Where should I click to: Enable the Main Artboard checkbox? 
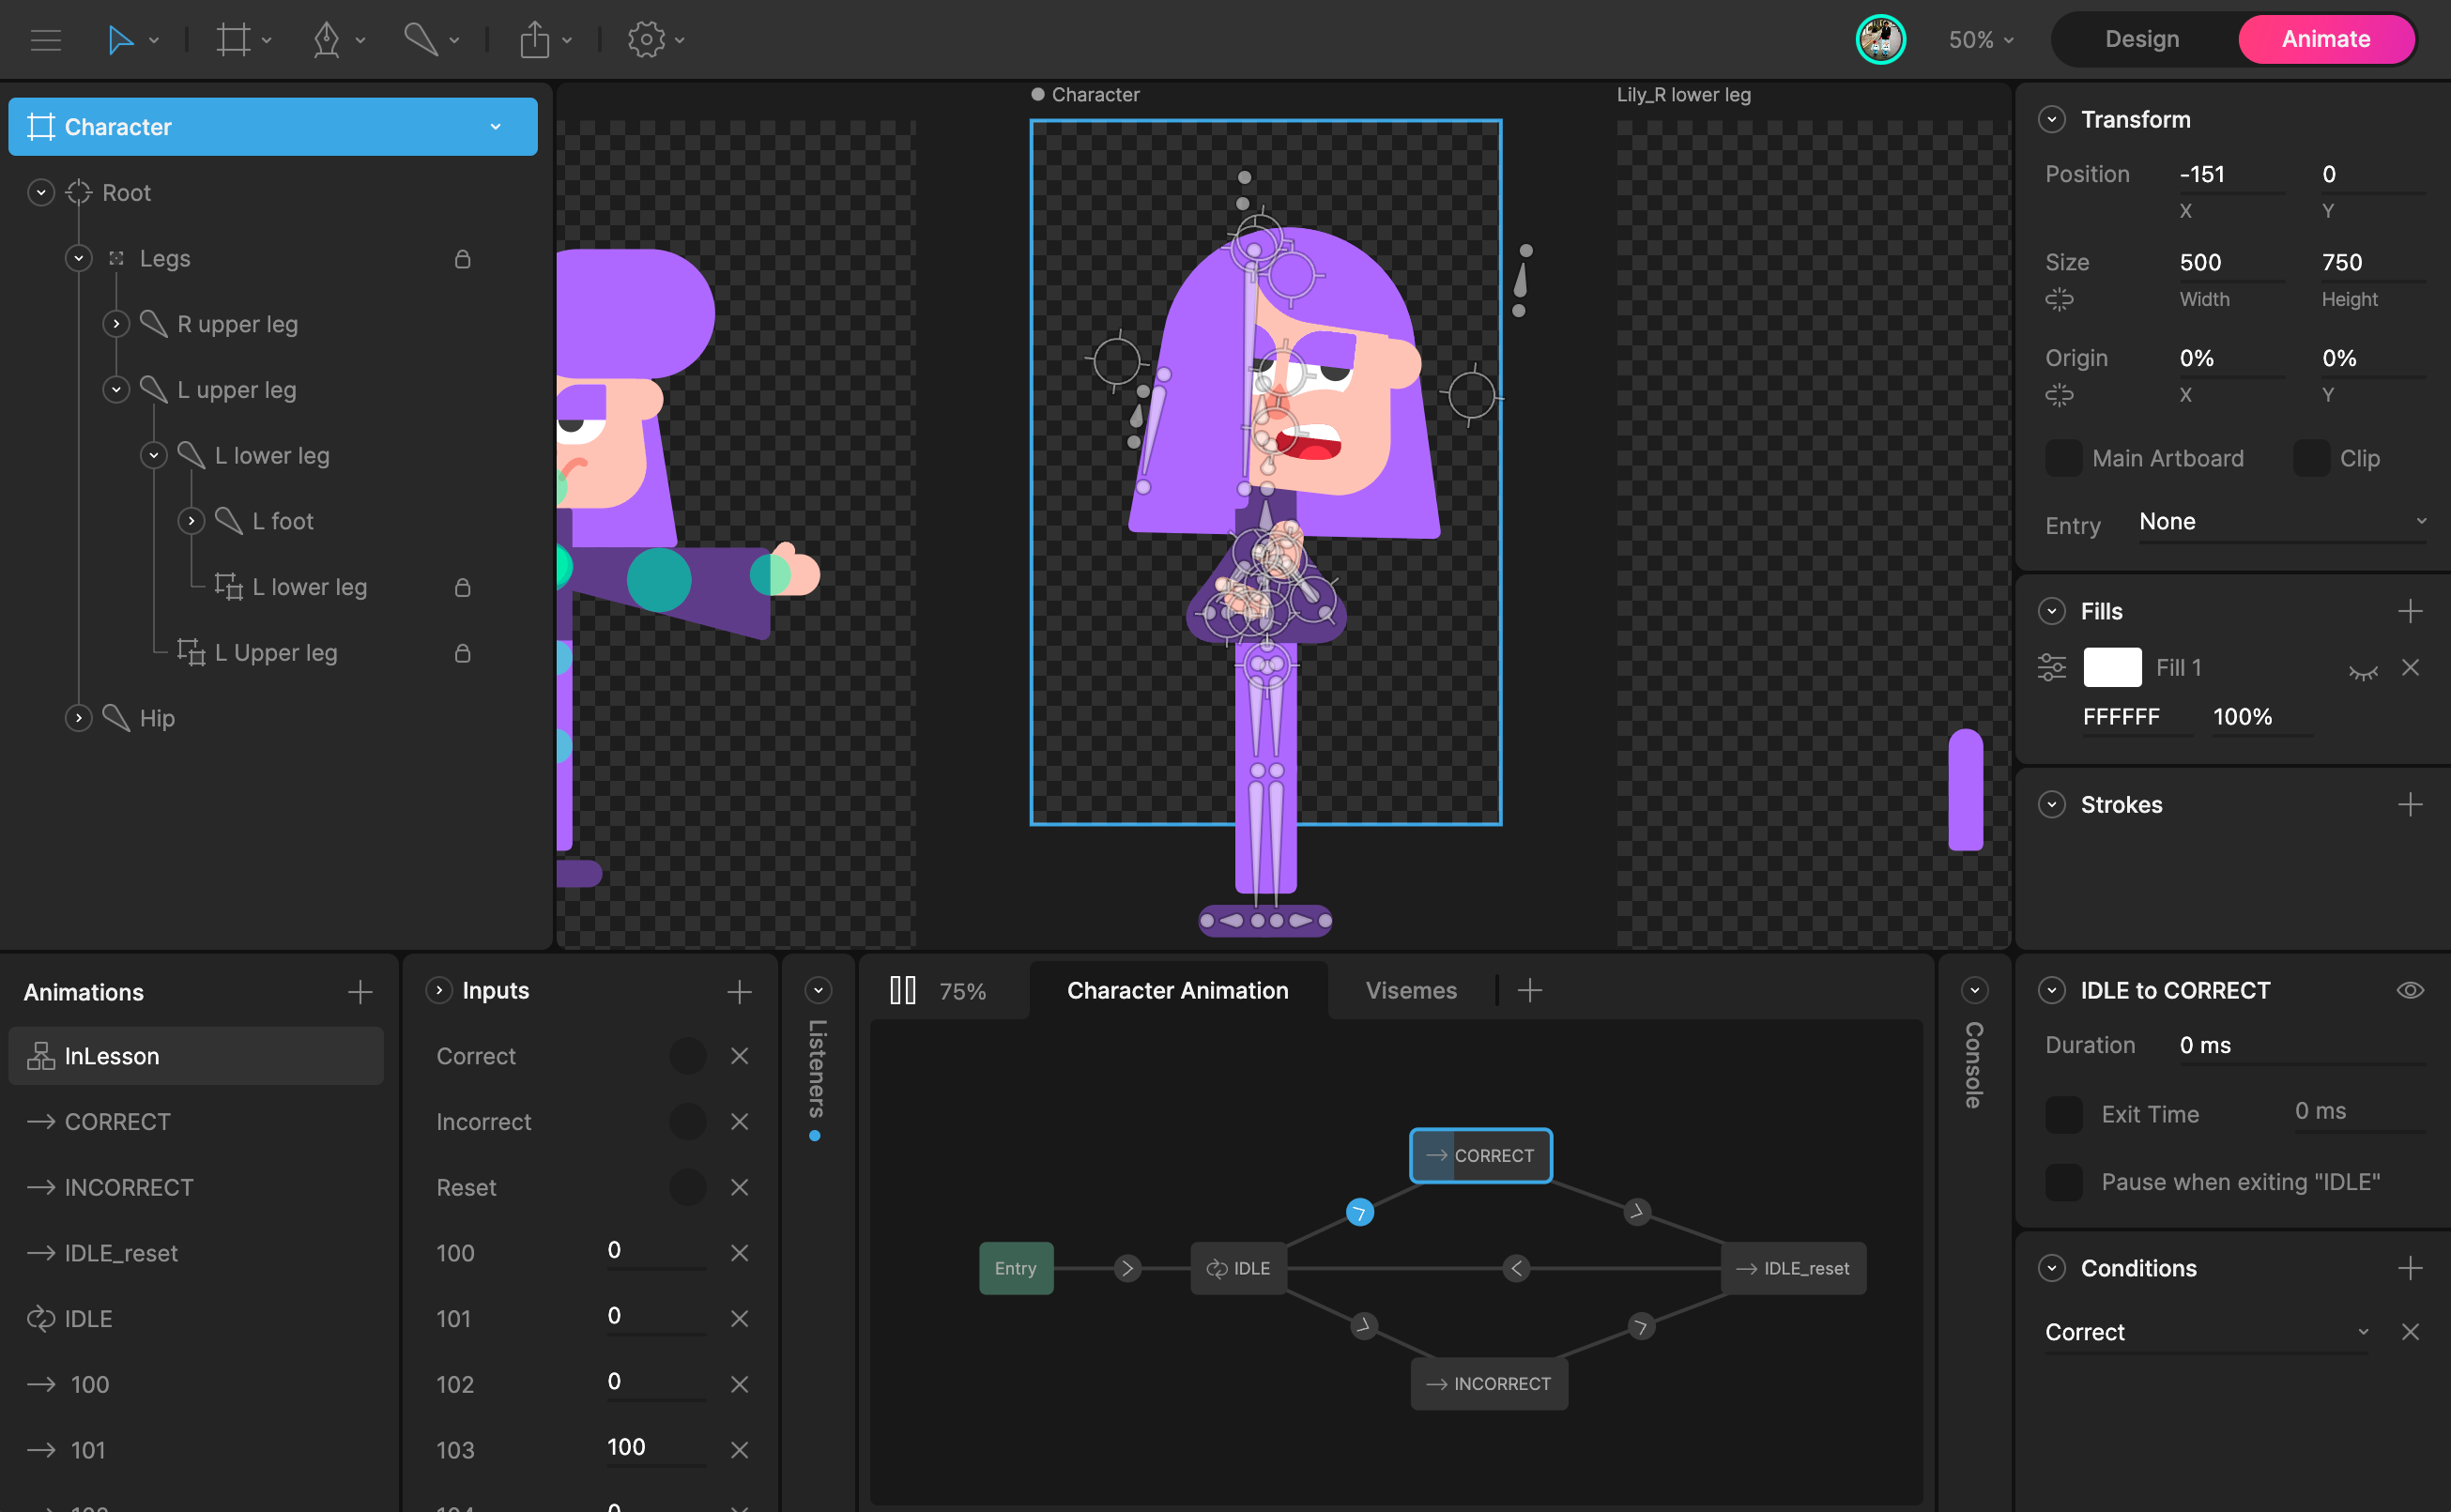pyautogui.click(x=2063, y=458)
